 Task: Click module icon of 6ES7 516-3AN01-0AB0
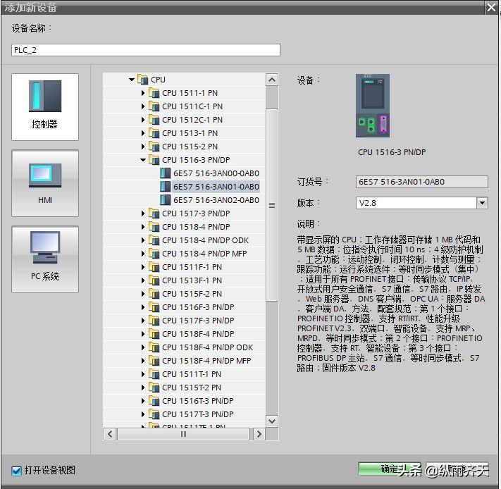pos(165,187)
